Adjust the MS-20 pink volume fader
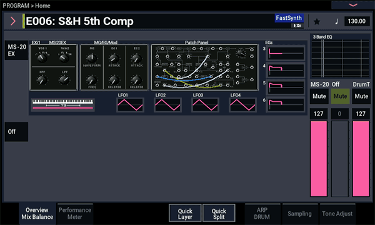Image resolution: width=375 pixels, height=225 pixels. [319, 159]
